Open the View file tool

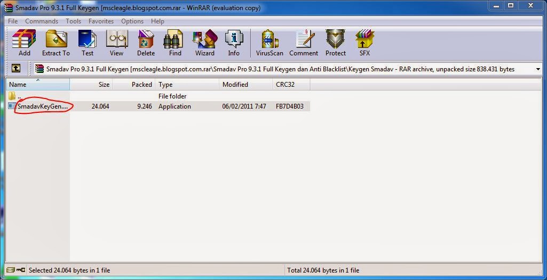[116, 43]
